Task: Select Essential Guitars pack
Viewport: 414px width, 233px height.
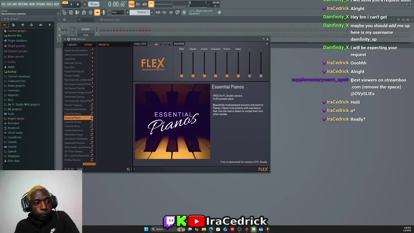Action: (73, 114)
